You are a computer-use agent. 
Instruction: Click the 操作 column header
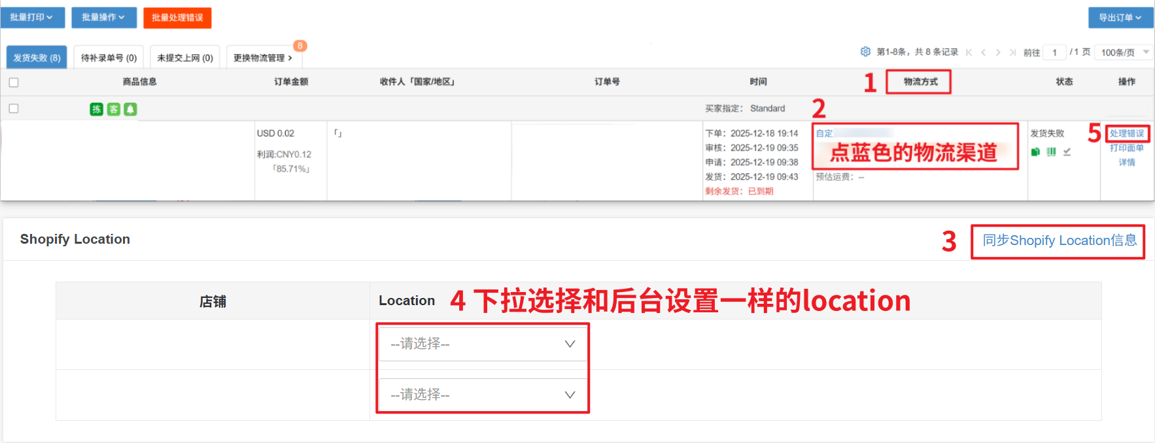point(1127,82)
